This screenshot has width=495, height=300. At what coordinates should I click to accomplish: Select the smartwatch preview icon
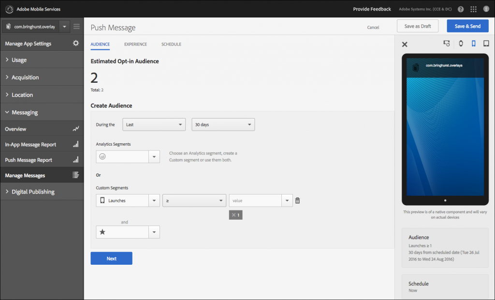pos(461,44)
